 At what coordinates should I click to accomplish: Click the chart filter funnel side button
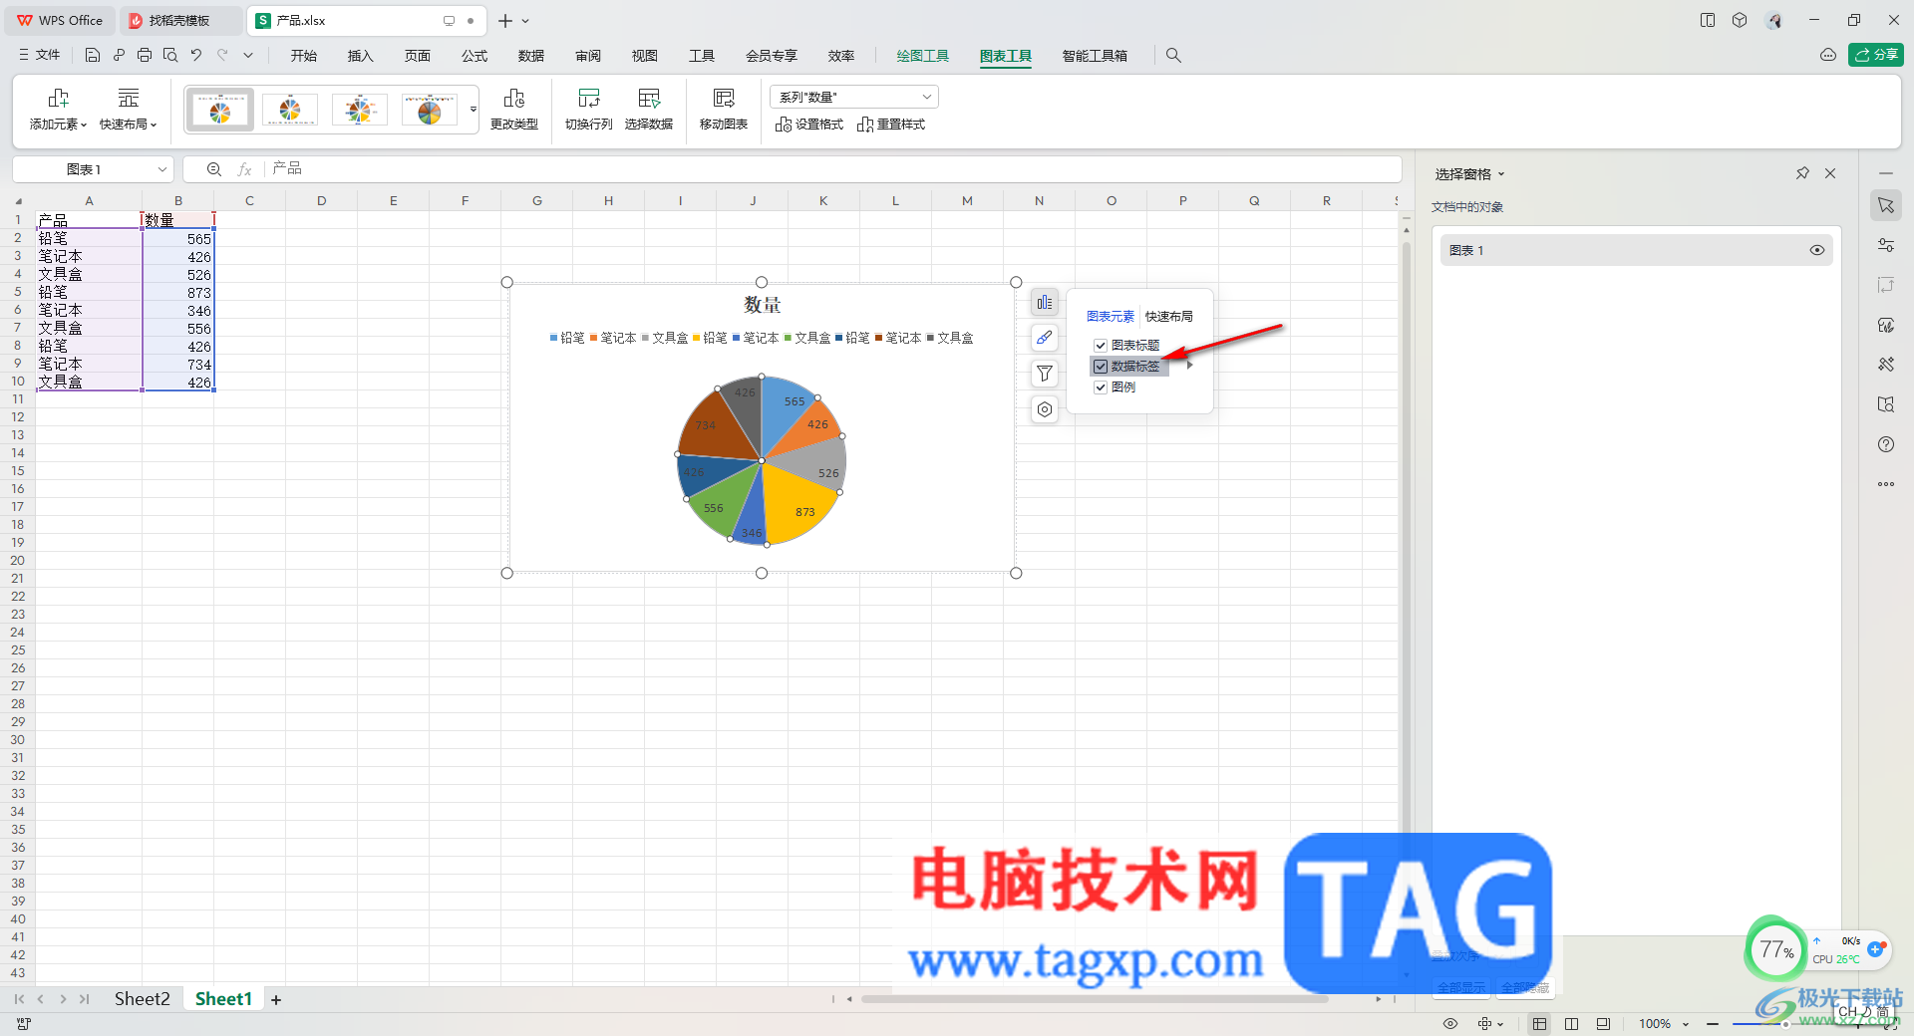tap(1044, 374)
